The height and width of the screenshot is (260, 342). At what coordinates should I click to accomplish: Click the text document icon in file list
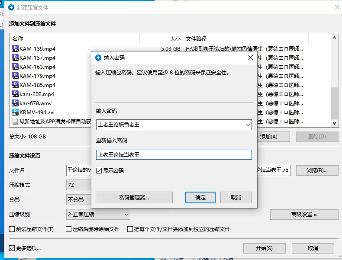tap(15, 121)
